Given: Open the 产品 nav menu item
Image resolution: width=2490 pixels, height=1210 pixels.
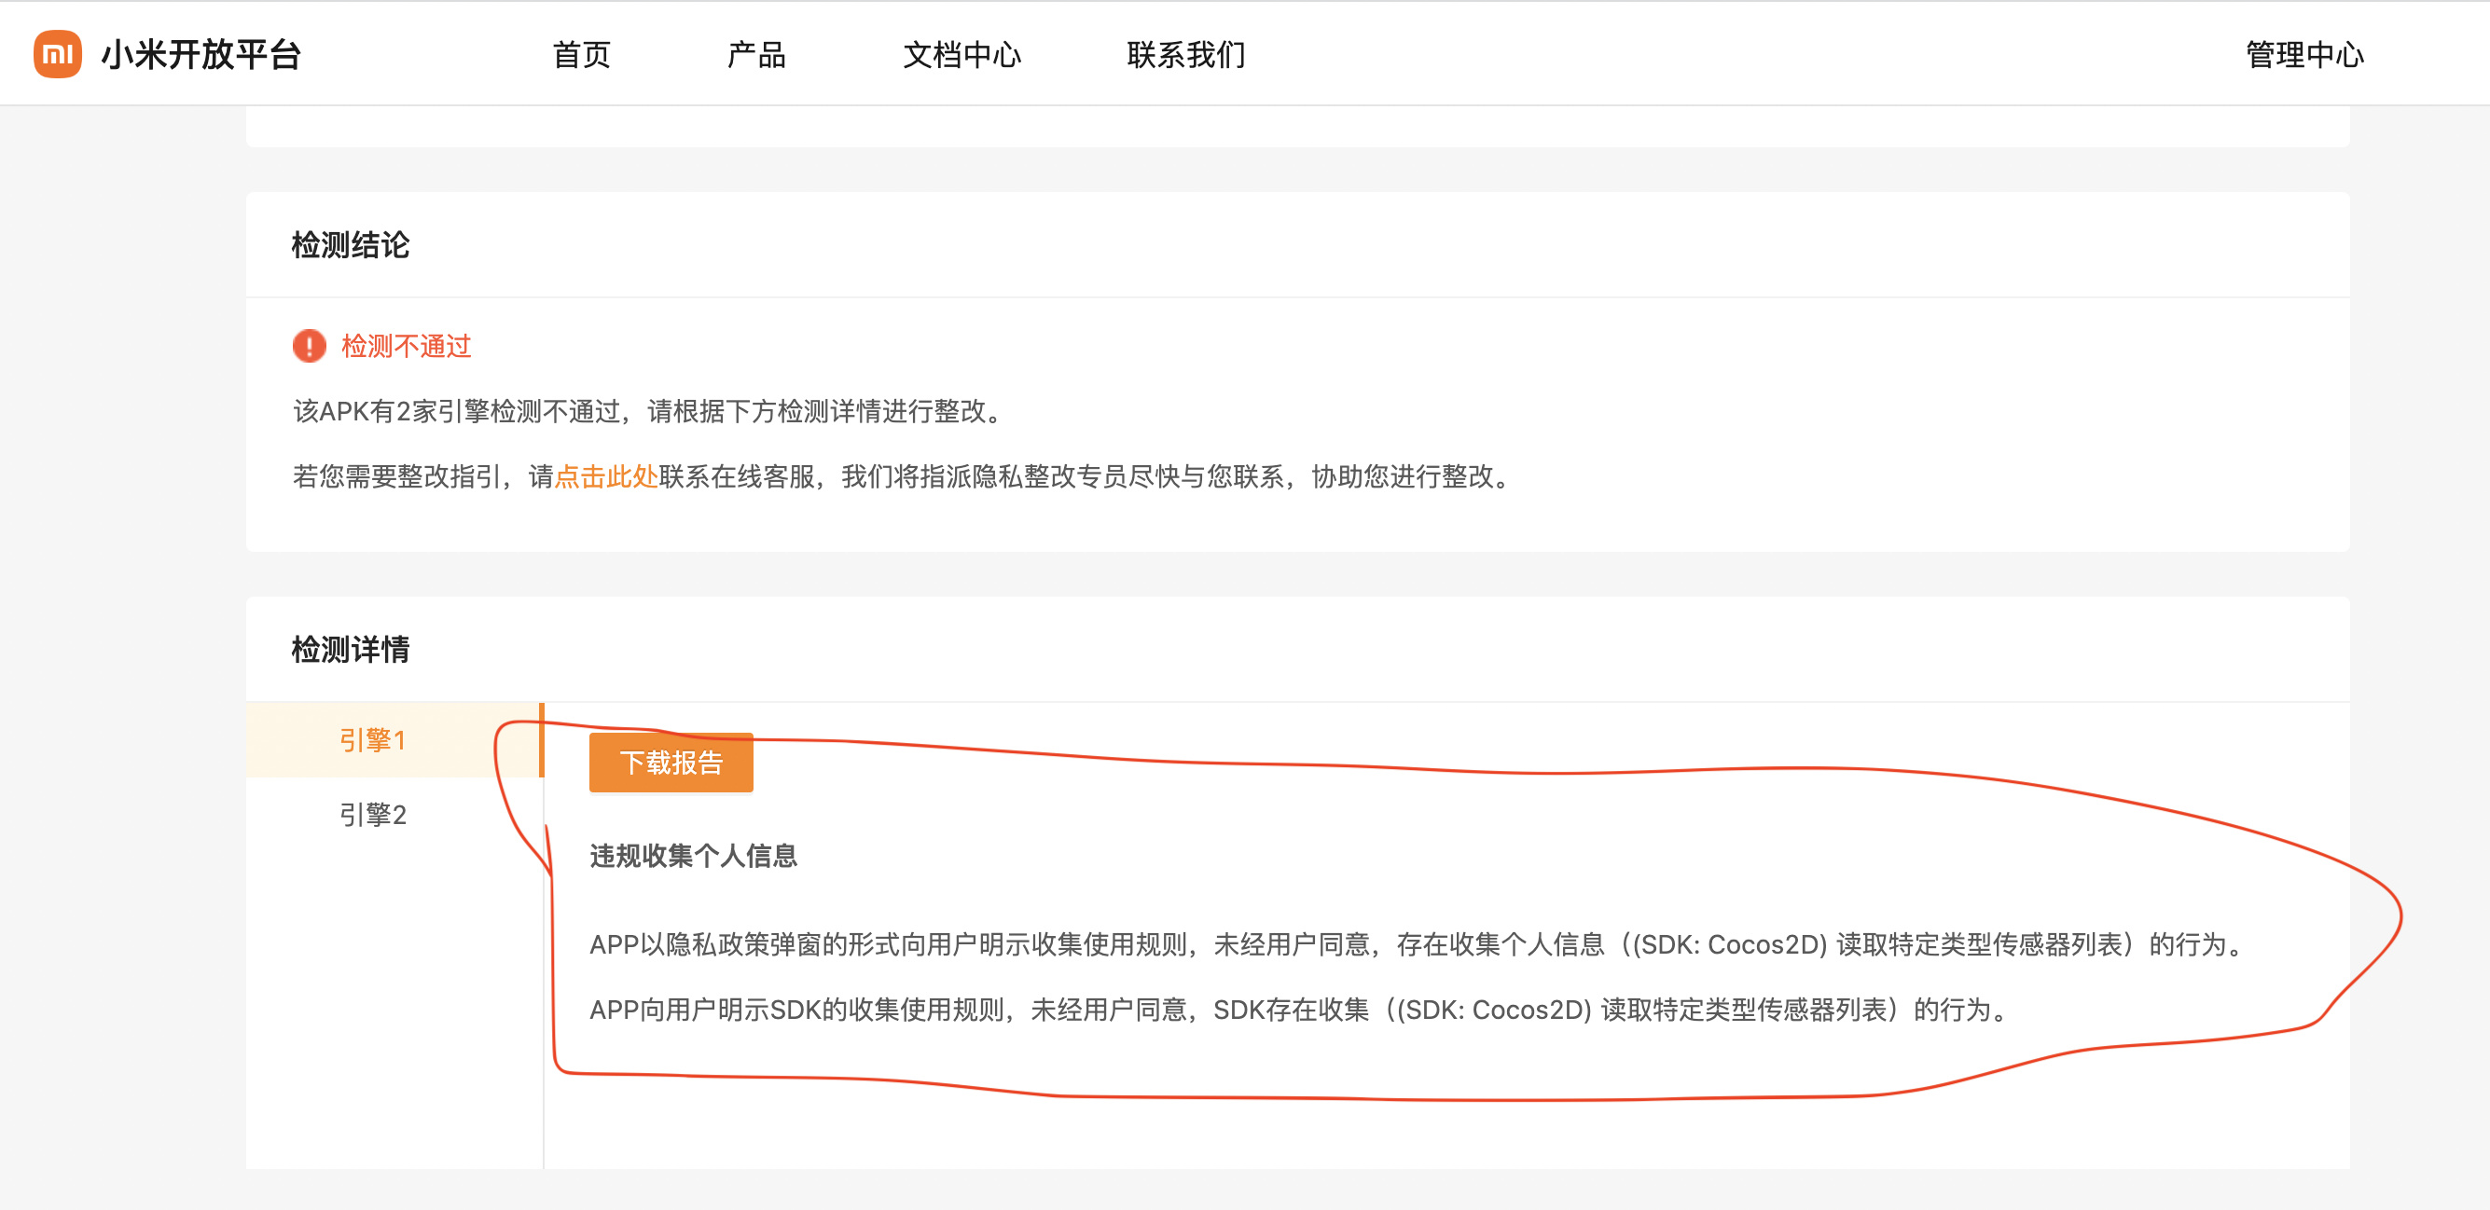Looking at the screenshot, I should pos(756,55).
